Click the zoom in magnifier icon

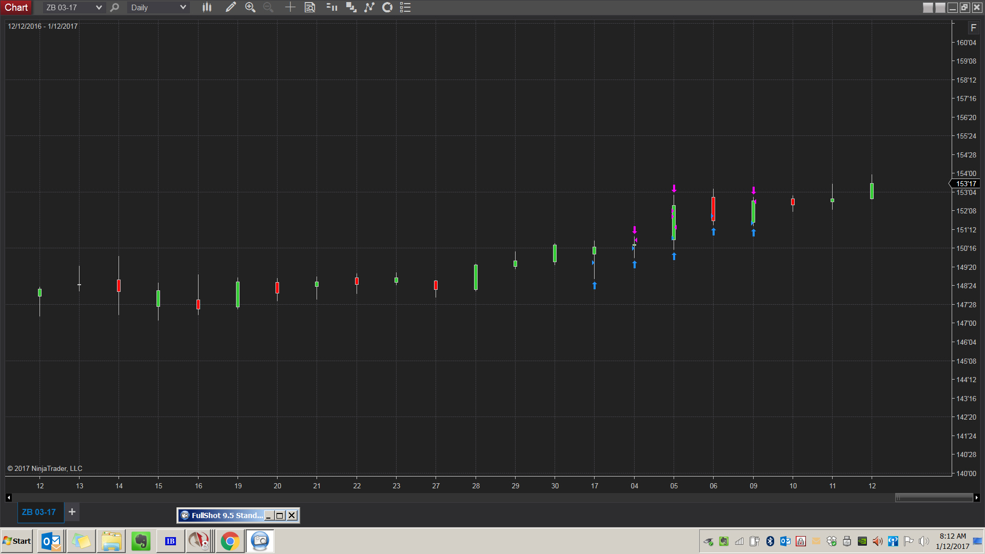coord(250,7)
